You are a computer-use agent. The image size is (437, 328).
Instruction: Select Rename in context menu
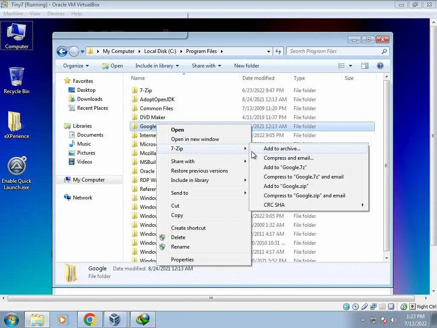tap(204, 247)
